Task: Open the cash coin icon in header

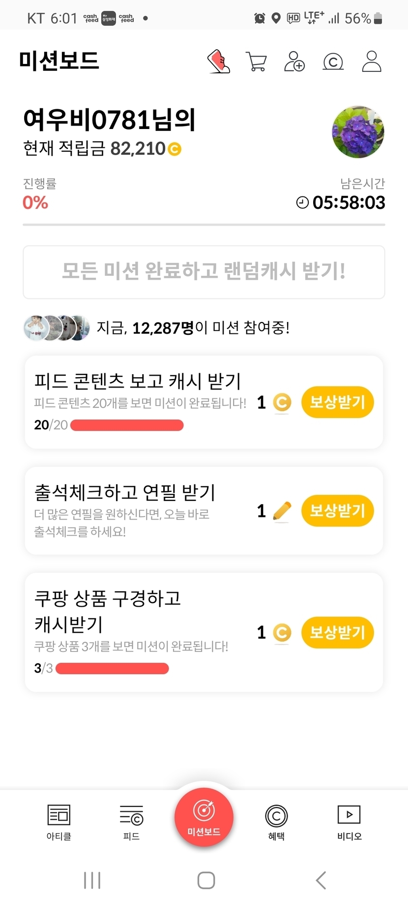Action: point(333,62)
